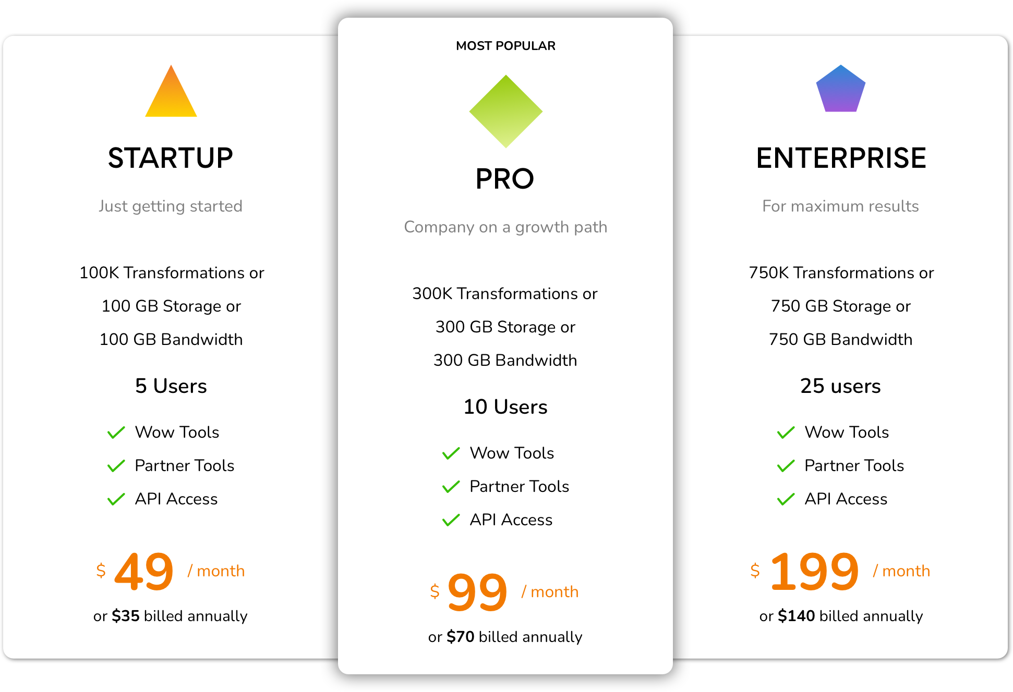Click the checkmark beside Startup's API Access
This screenshot has width=1013, height=692.
click(116, 499)
